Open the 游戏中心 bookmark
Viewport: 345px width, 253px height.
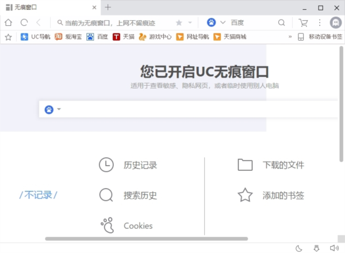[x=155, y=37]
